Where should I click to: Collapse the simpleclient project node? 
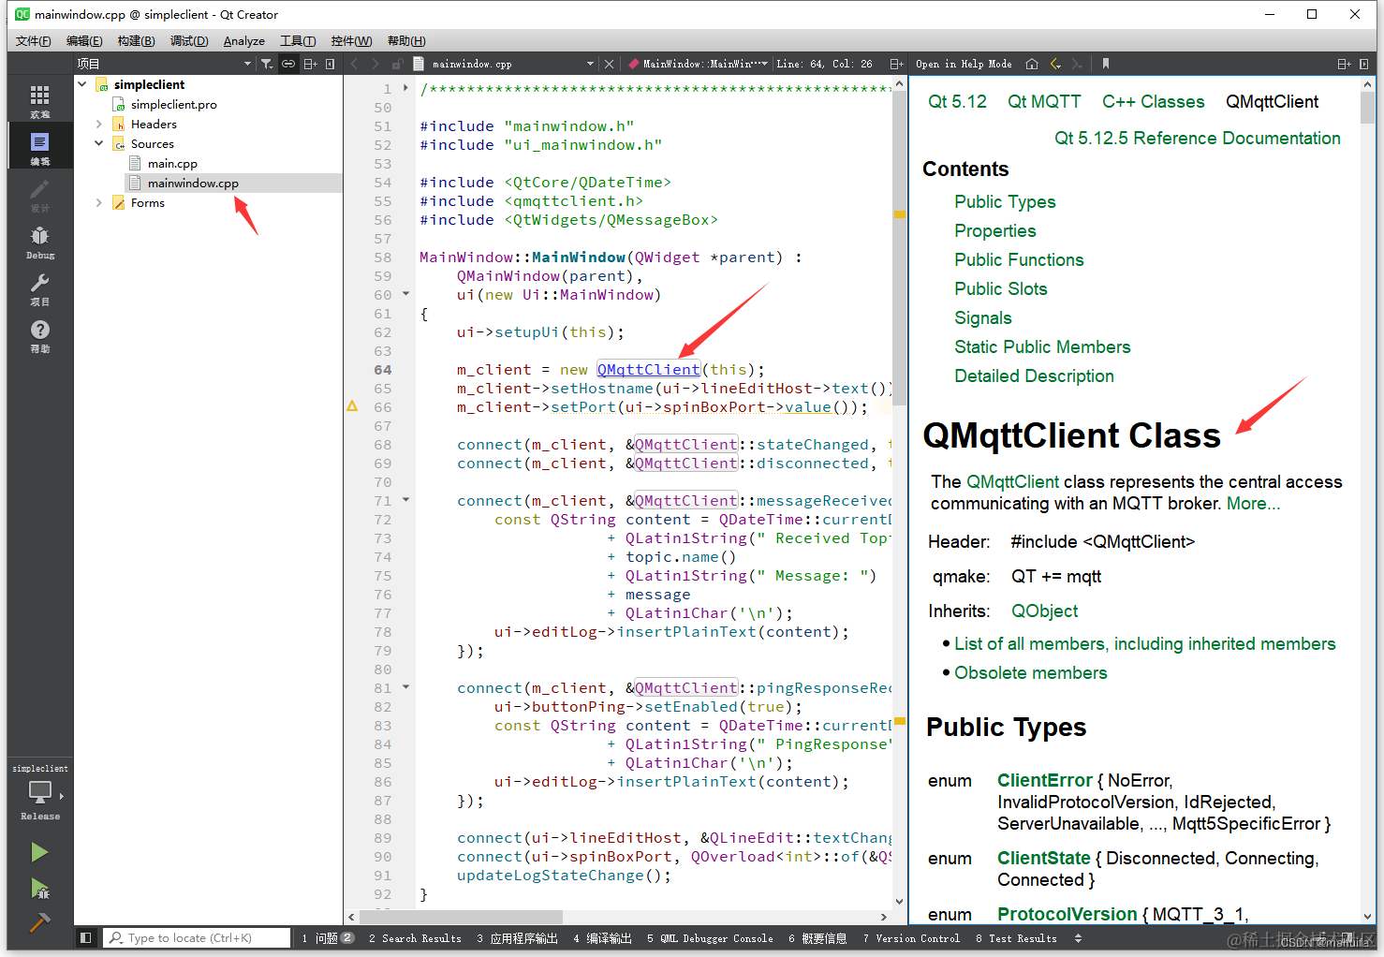pos(82,84)
